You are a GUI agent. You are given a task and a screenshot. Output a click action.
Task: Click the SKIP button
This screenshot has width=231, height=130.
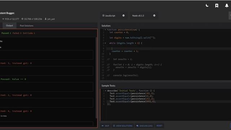pos(105,126)
